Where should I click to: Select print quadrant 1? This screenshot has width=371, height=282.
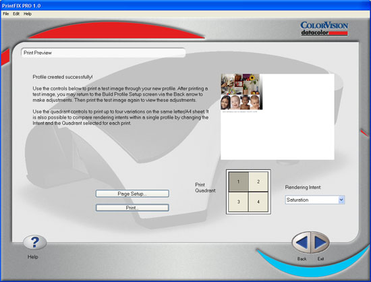pyautogui.click(x=239, y=181)
